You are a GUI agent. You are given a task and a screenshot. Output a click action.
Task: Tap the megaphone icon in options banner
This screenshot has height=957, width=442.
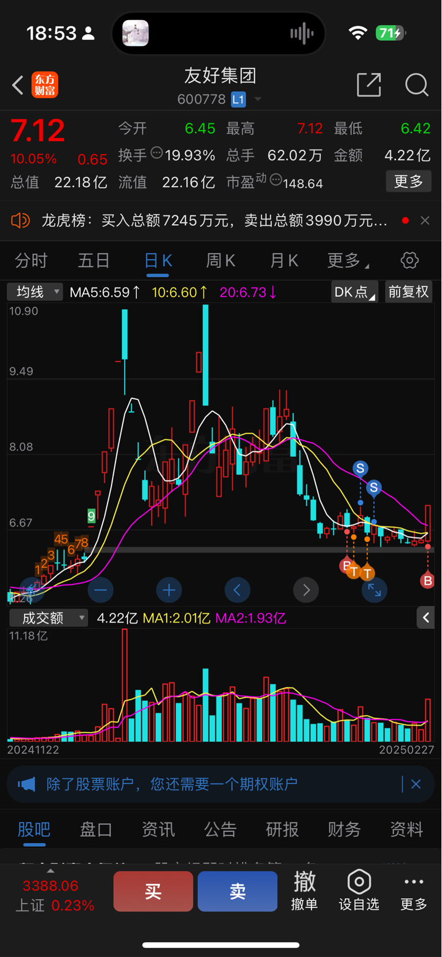26,784
